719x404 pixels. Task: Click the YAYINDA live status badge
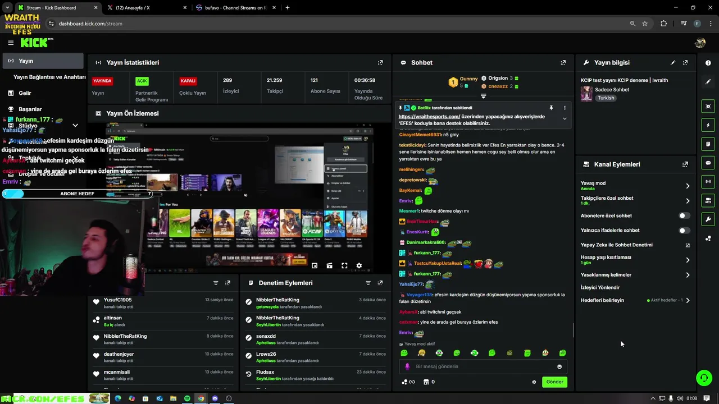tap(102, 81)
